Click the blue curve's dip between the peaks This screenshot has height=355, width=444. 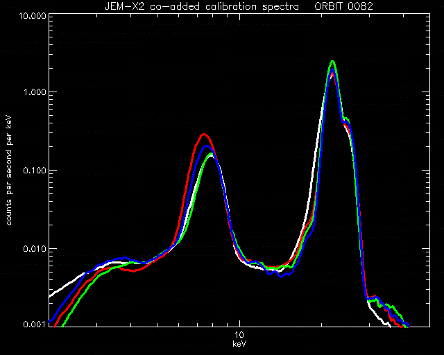pos(281,277)
